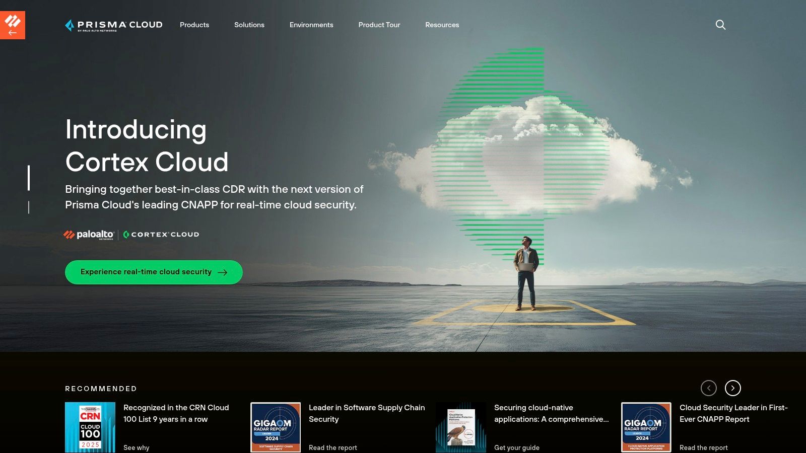Click 'Read the report' under Software Supply Chain
806x453 pixels.
(x=333, y=447)
